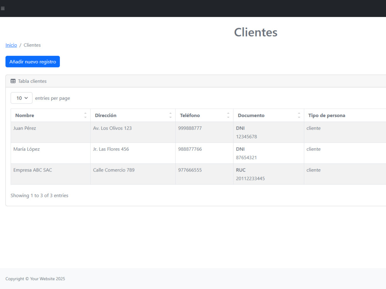Viewport: 386px width, 289px height.
Task: Click address Jr. Las Flores 456
Action: click(x=111, y=149)
